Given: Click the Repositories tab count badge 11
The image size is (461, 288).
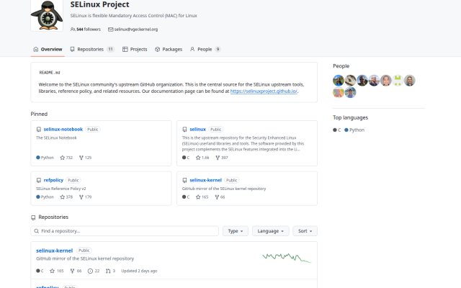Looking at the screenshot, I should click(x=110, y=49).
